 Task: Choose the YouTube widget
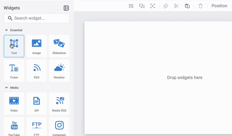pyautogui.click(x=14, y=127)
